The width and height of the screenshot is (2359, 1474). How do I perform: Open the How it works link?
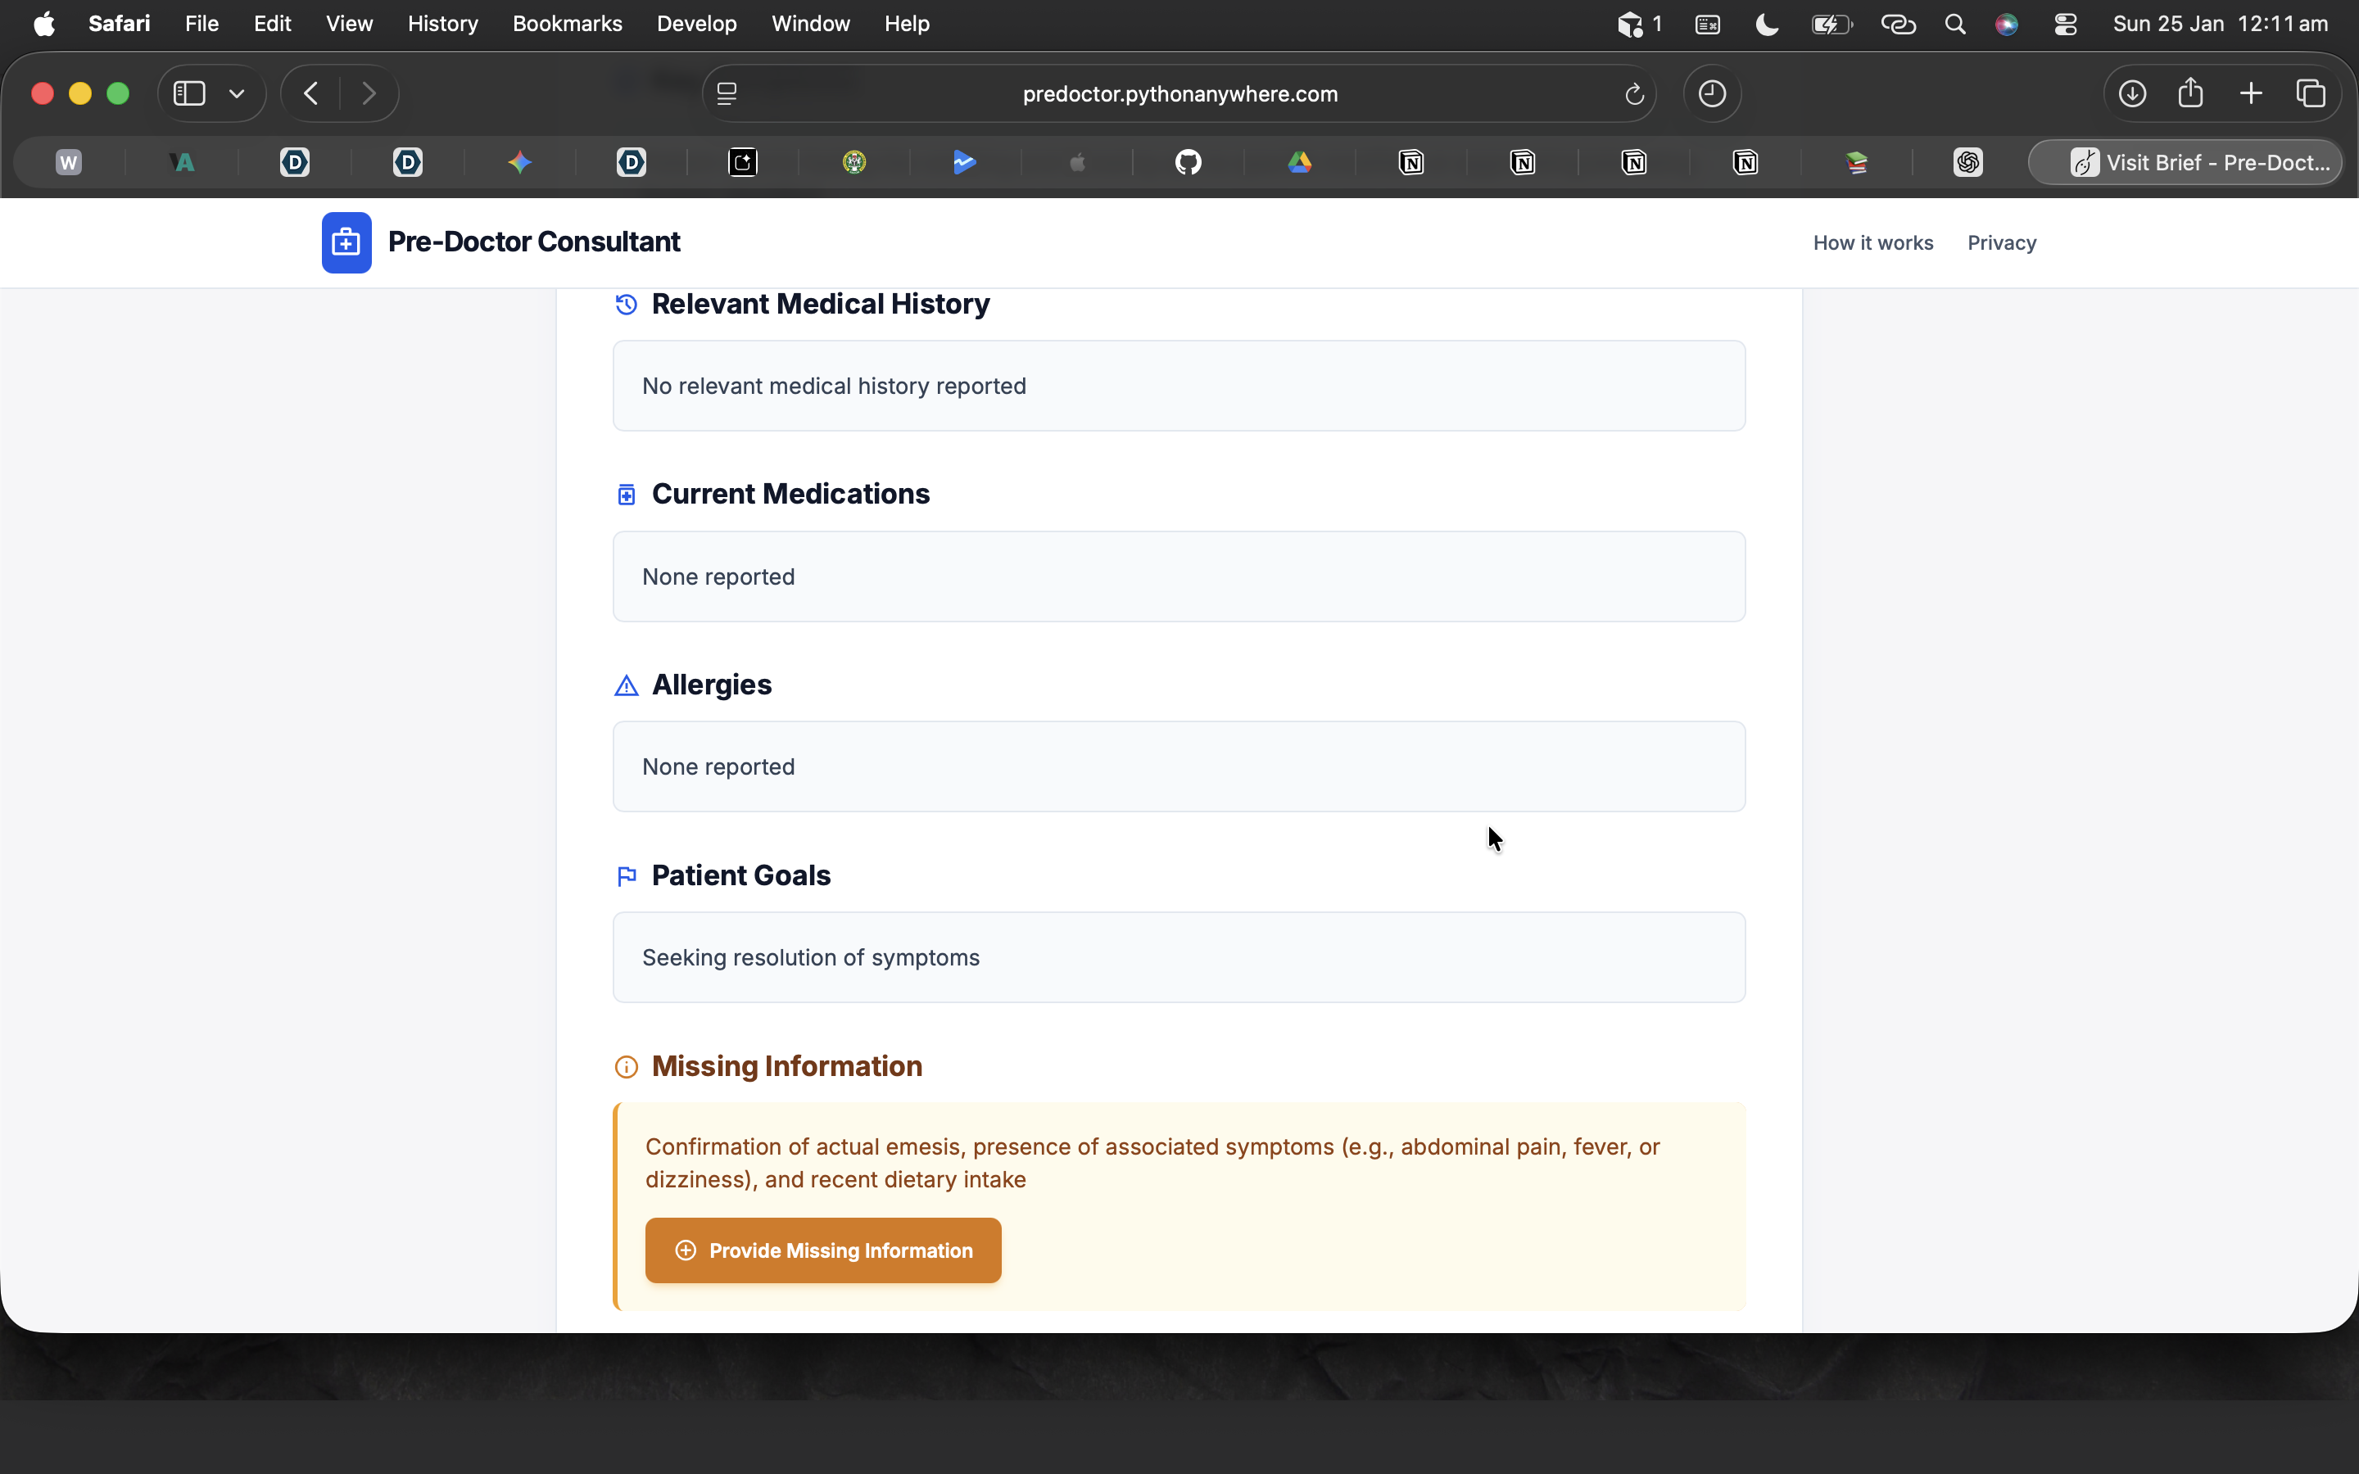1872,242
